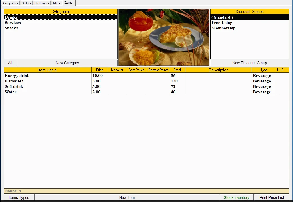Image resolution: width=293 pixels, height=202 pixels.
Task: Click the Cost Points column header
Action: (136, 70)
